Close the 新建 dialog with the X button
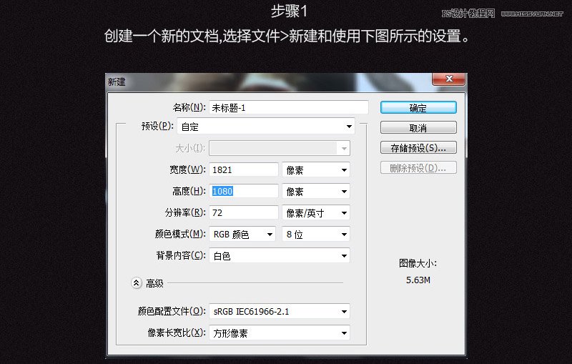Viewport: 572px width, 364px height. (x=448, y=80)
